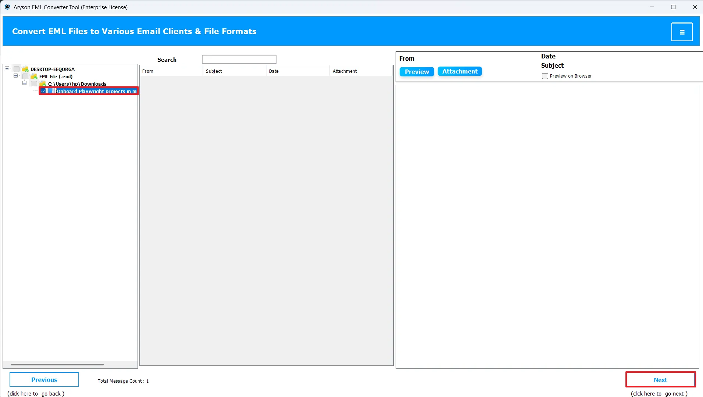
Task: Minimize the Aryson EML Converter window
Action: [652, 7]
